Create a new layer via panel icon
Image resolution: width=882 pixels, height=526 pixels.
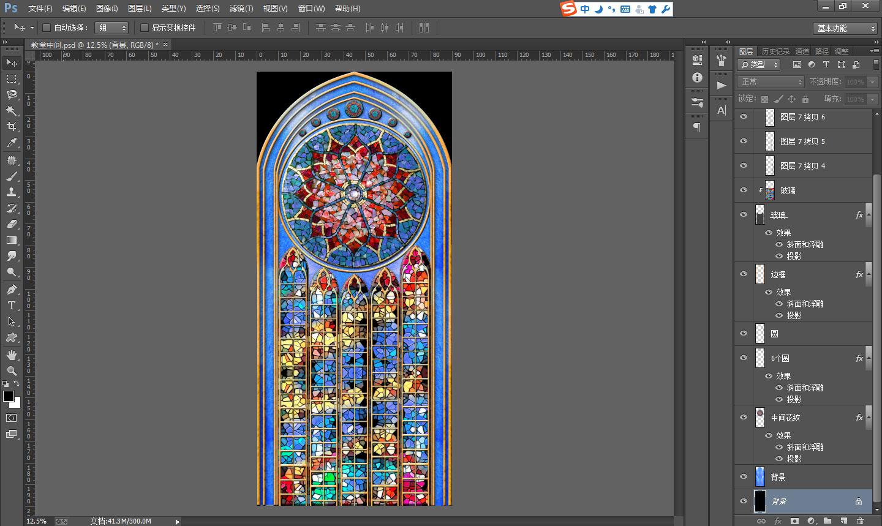pos(843,521)
